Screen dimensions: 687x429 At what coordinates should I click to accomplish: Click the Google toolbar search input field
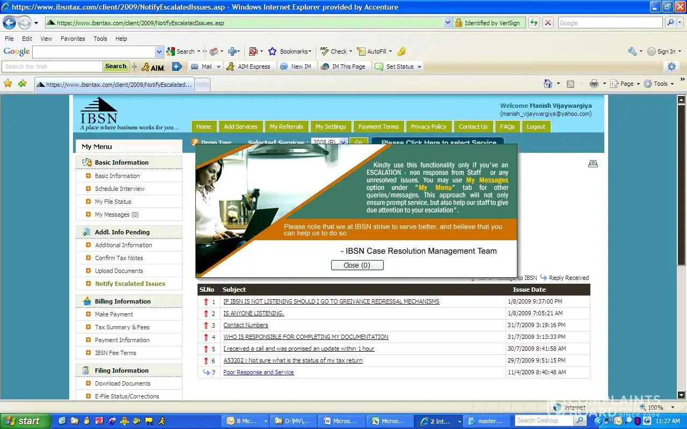(93, 51)
